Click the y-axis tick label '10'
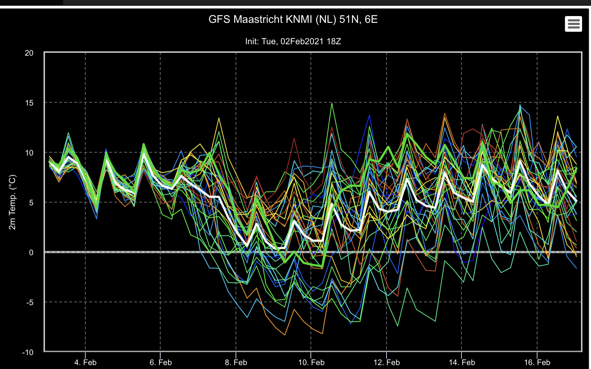 click(x=29, y=153)
